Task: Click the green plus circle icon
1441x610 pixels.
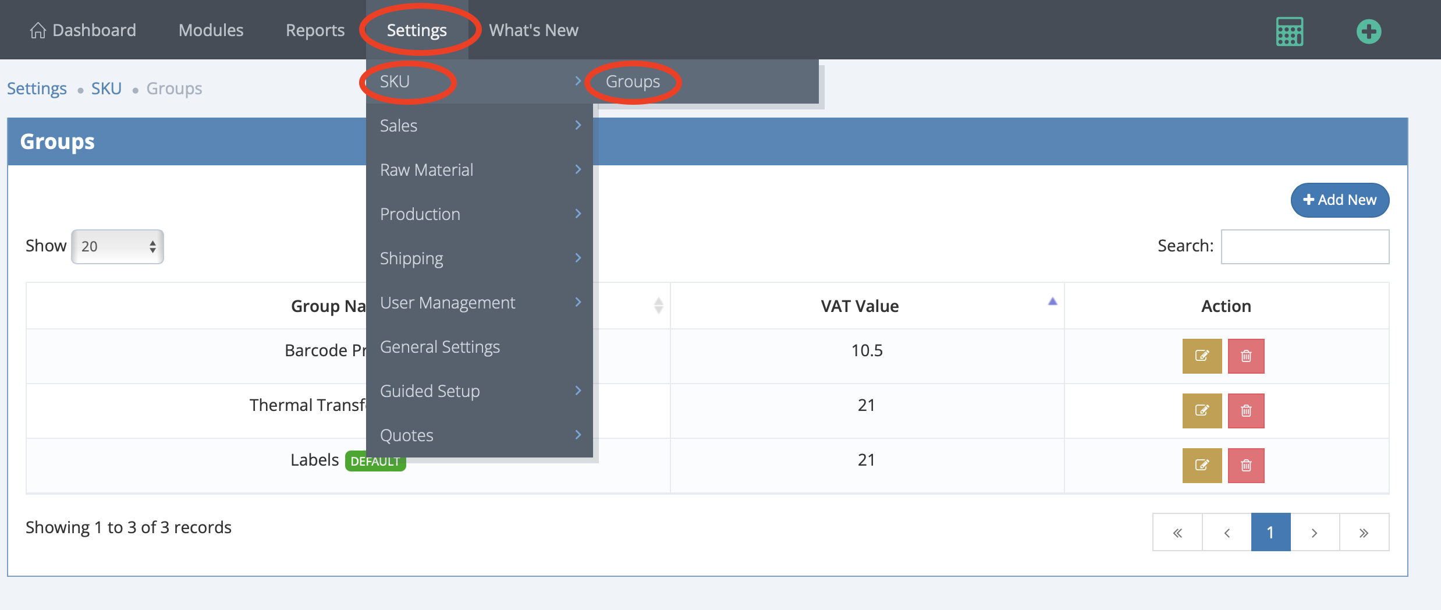Action: coord(1368,31)
